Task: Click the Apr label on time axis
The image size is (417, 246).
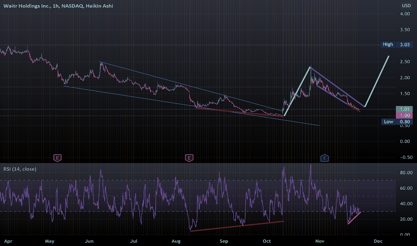Action: point(8,241)
